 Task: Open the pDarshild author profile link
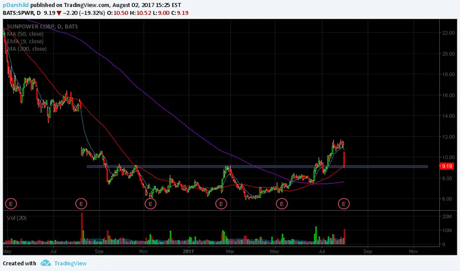[16, 5]
